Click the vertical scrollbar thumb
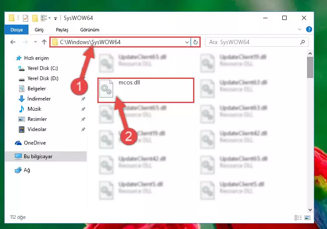This screenshot has width=327, height=229. click(310, 67)
